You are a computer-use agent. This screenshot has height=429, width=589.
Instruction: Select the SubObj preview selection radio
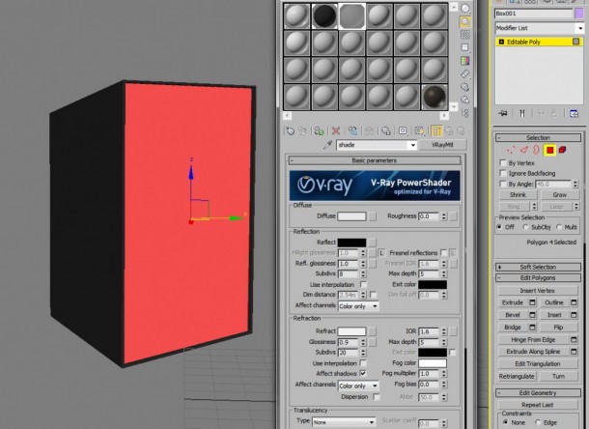point(526,227)
